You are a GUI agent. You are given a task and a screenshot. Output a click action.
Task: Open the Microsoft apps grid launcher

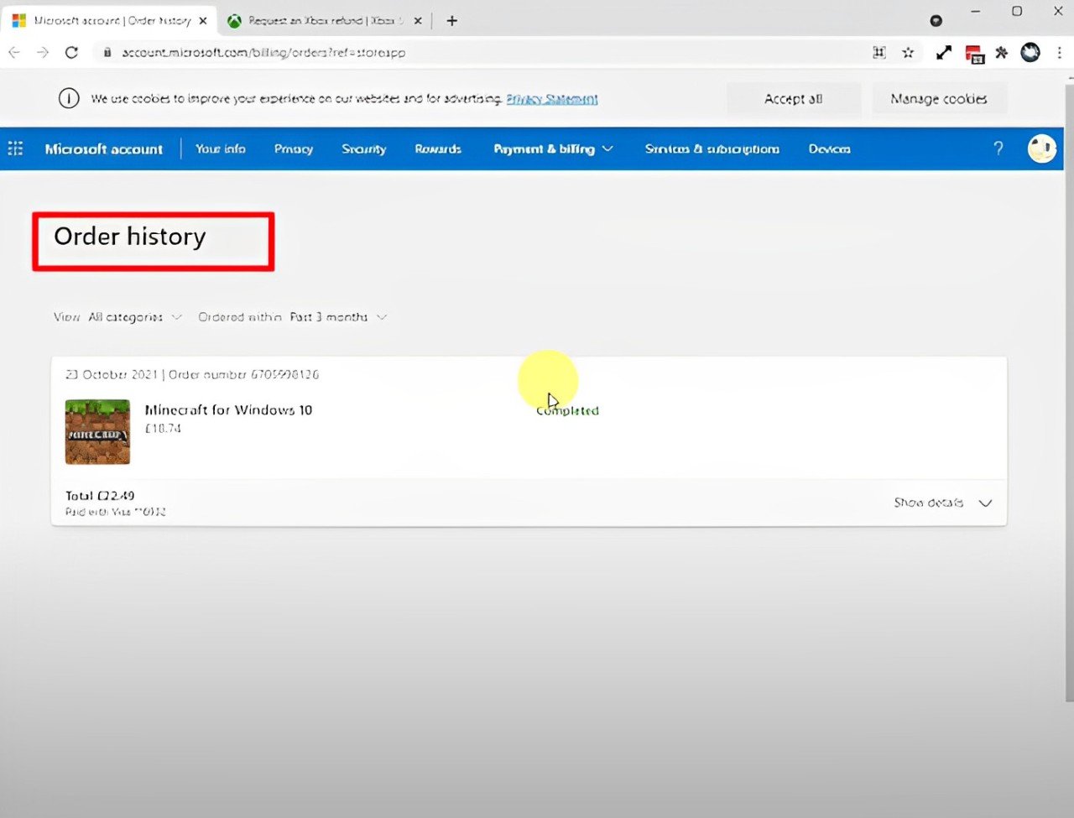coord(15,148)
